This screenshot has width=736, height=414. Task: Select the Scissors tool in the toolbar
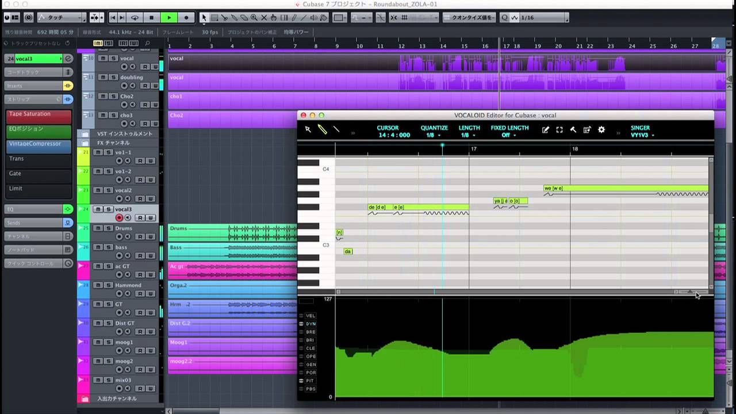(225, 18)
